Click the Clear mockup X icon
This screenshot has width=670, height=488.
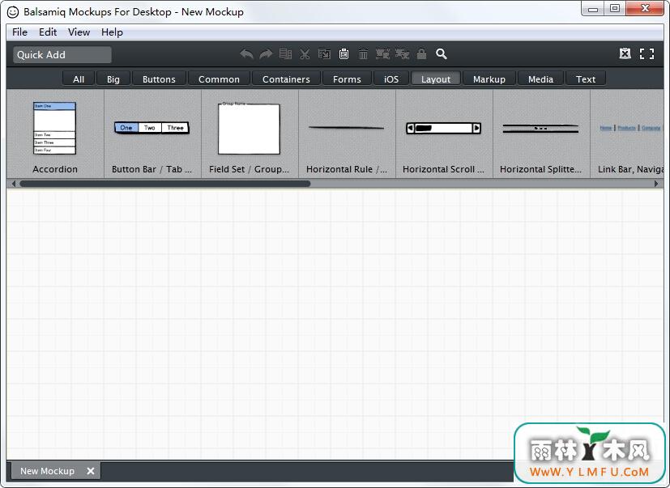[625, 53]
